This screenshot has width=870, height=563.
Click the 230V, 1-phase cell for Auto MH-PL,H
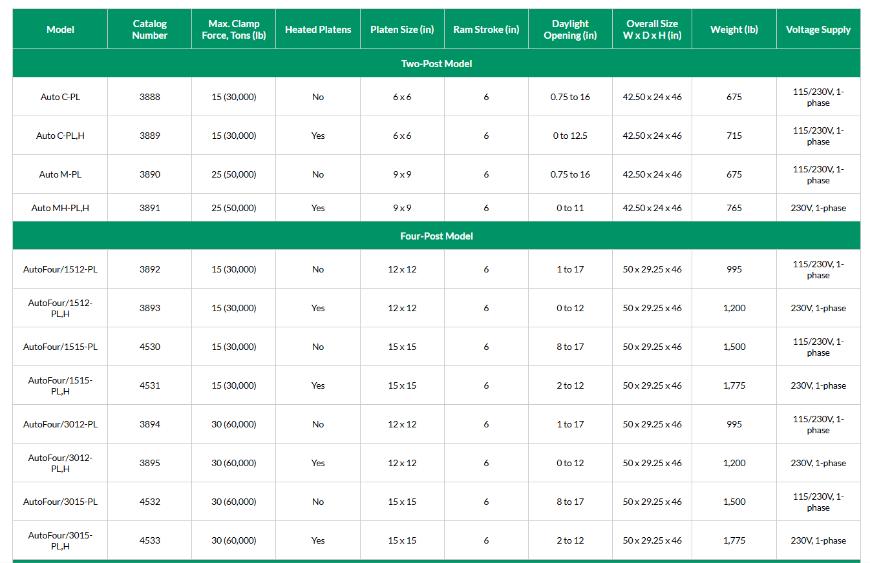click(x=818, y=208)
